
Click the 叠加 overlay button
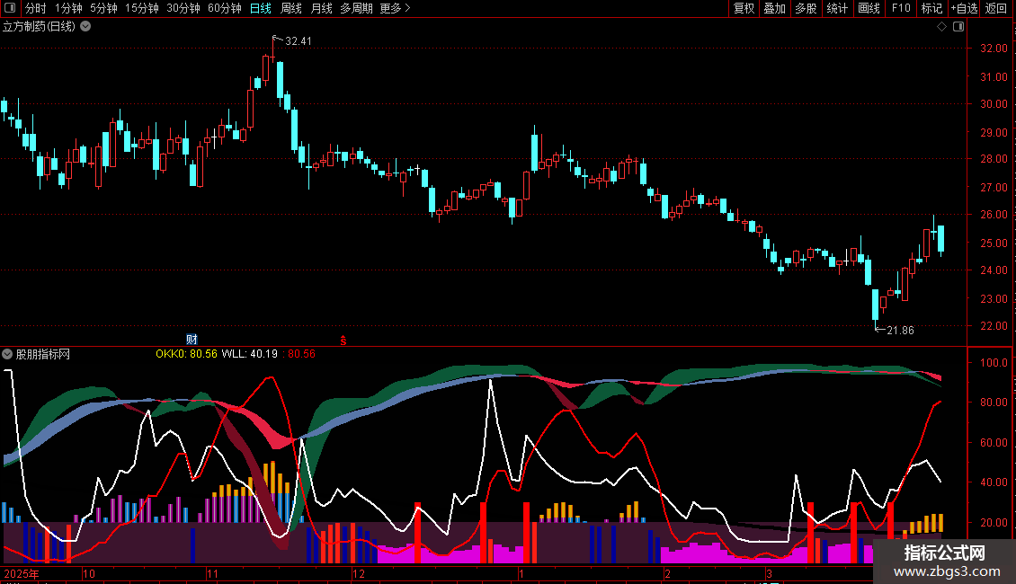(x=774, y=8)
